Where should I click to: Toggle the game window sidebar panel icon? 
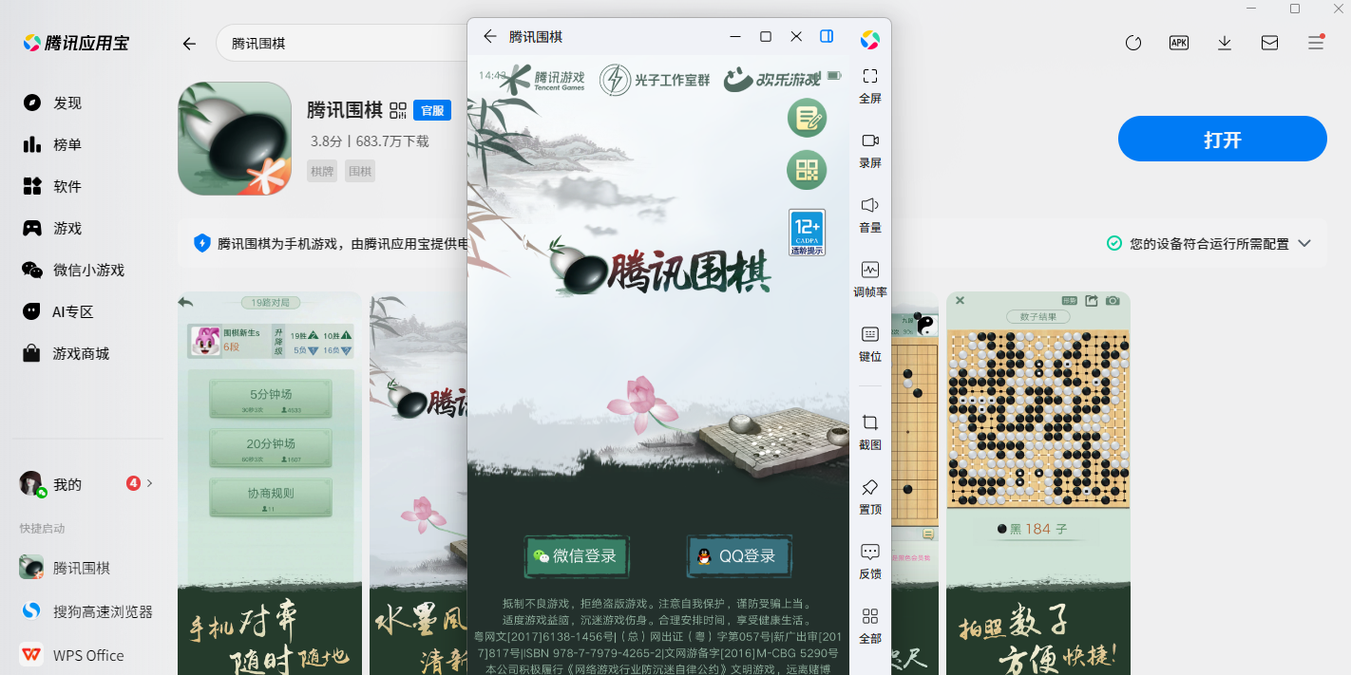tap(827, 36)
